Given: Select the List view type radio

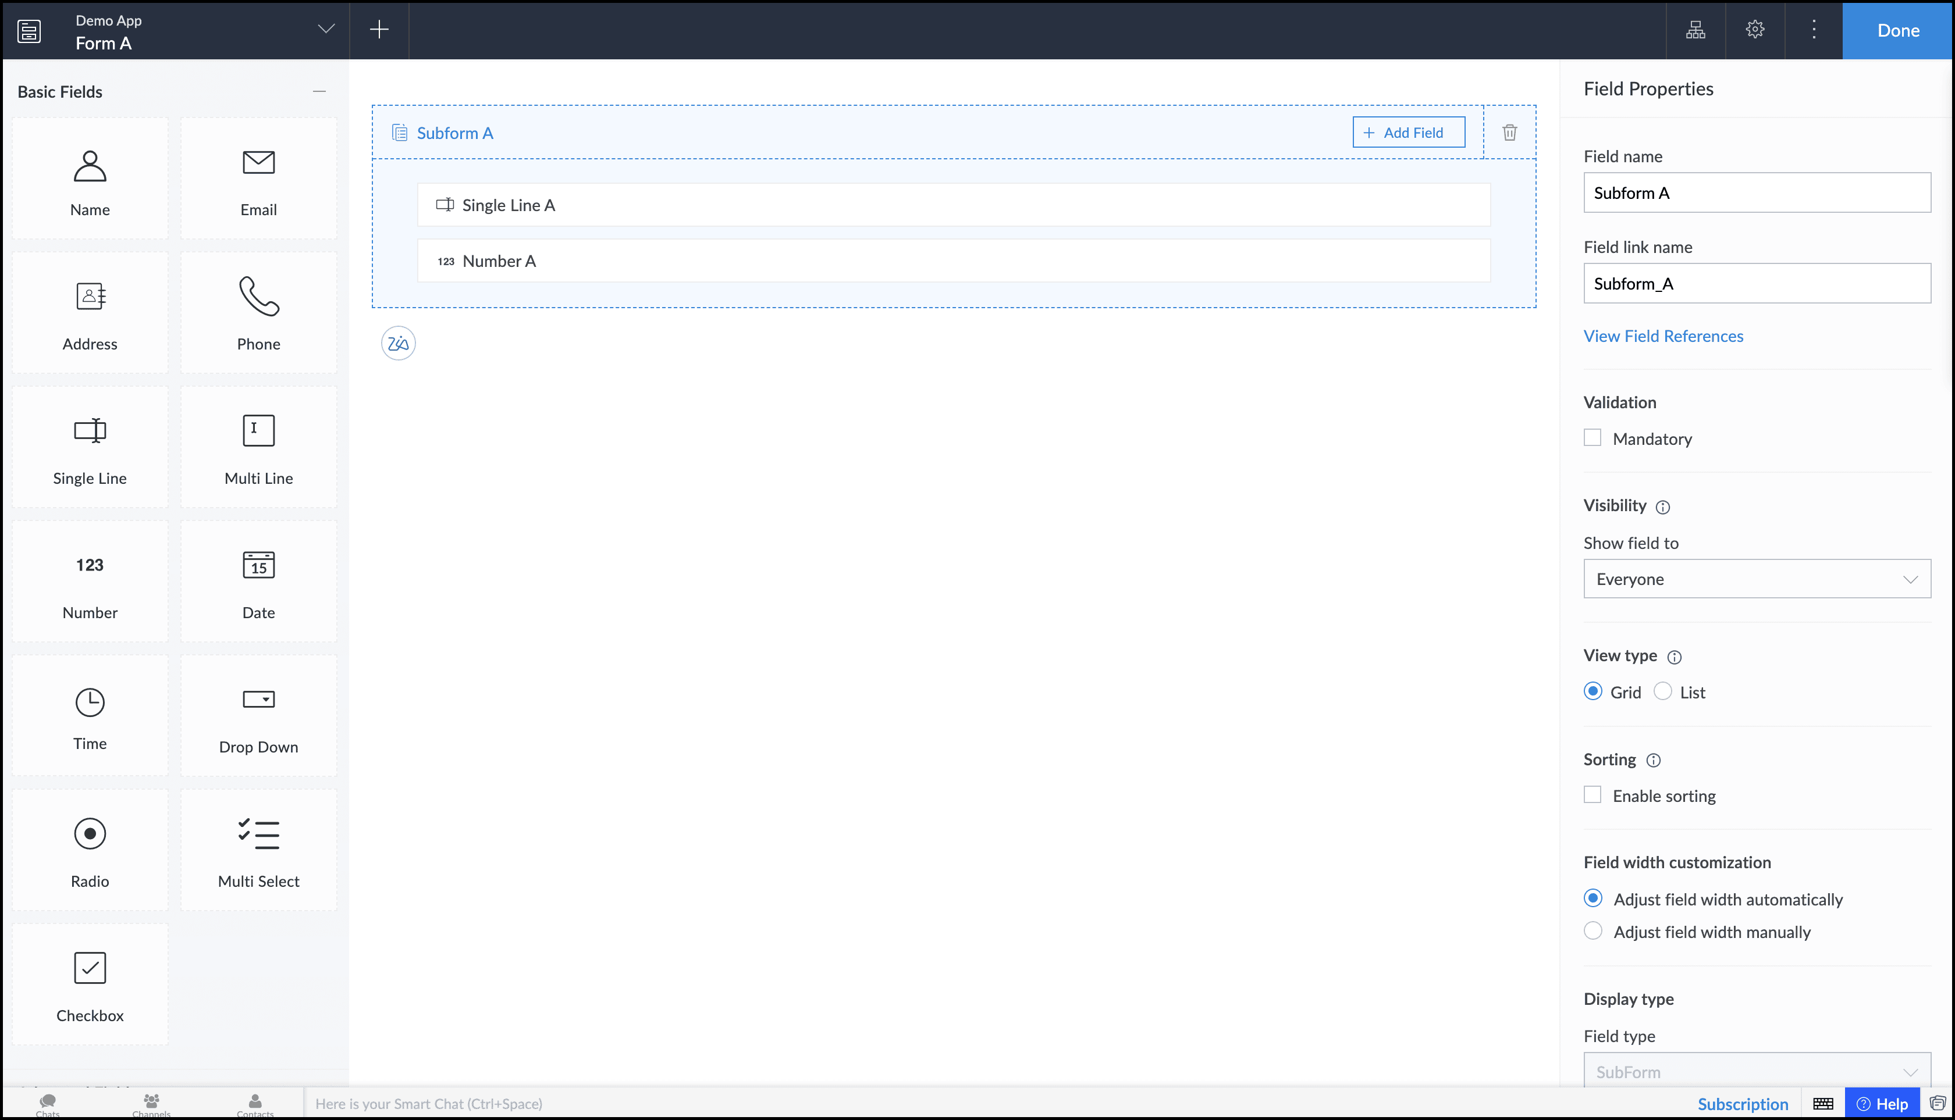Looking at the screenshot, I should 1663,691.
